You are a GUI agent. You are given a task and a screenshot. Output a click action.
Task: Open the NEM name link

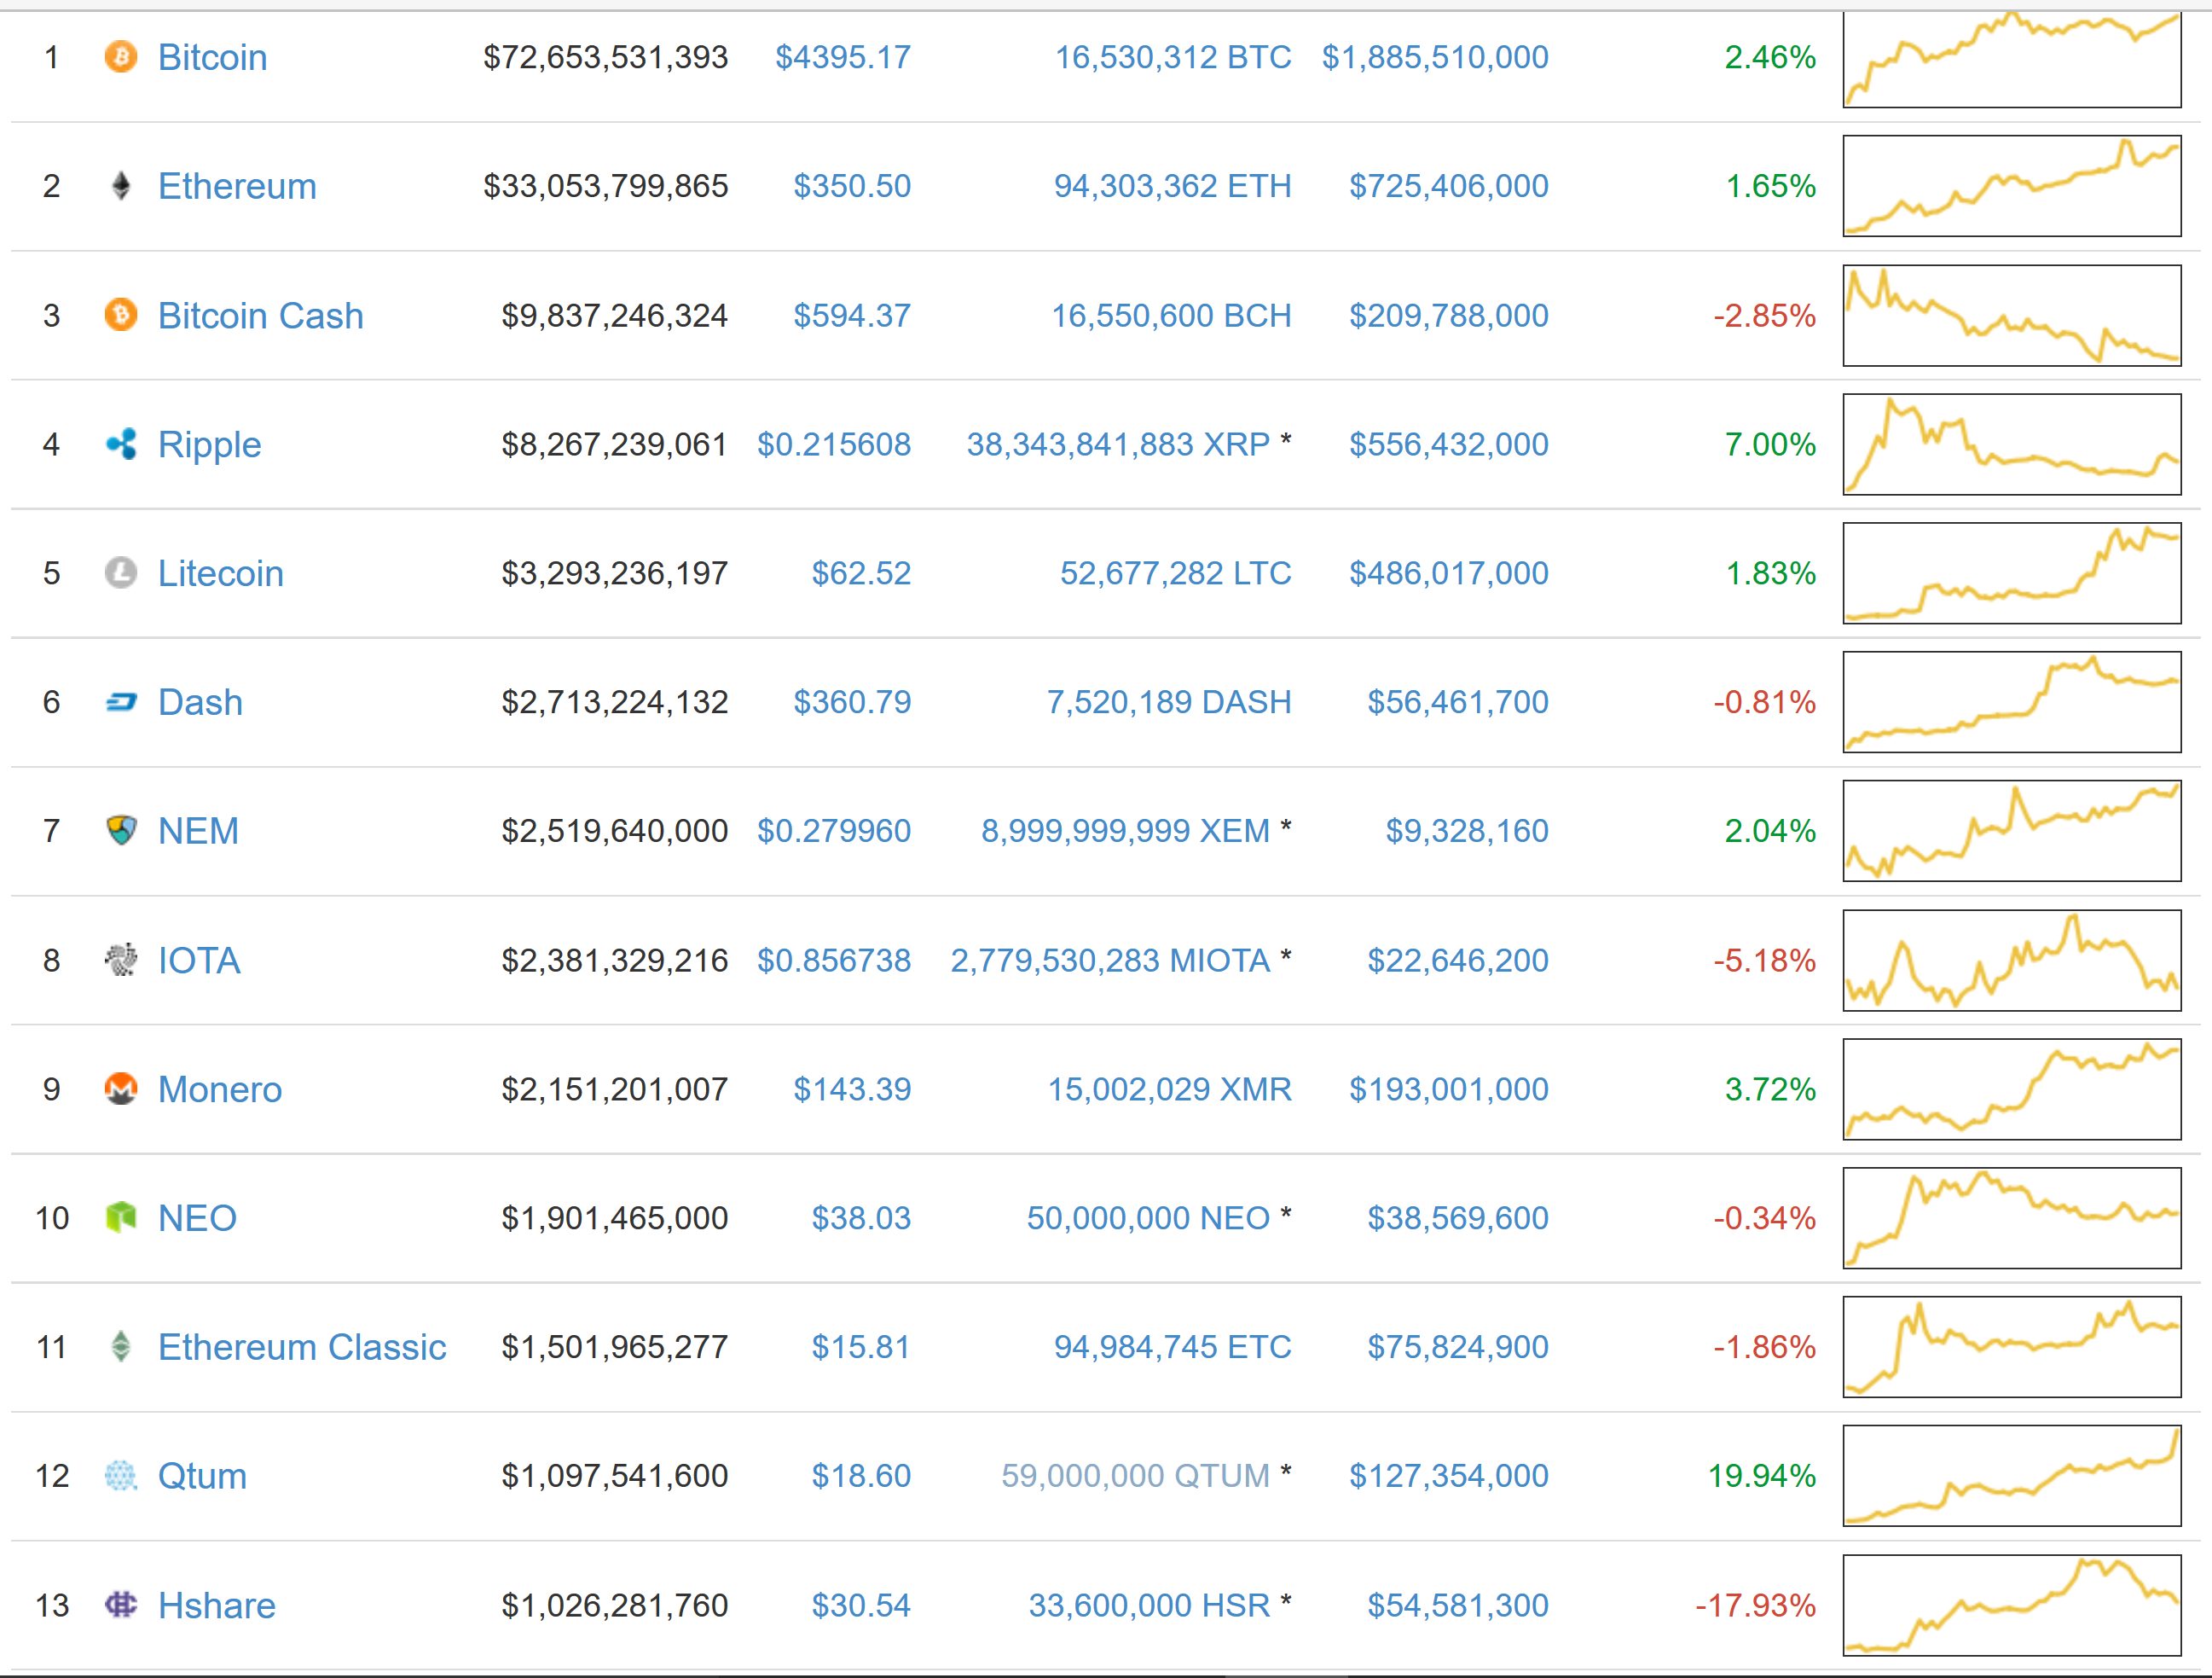click(199, 831)
